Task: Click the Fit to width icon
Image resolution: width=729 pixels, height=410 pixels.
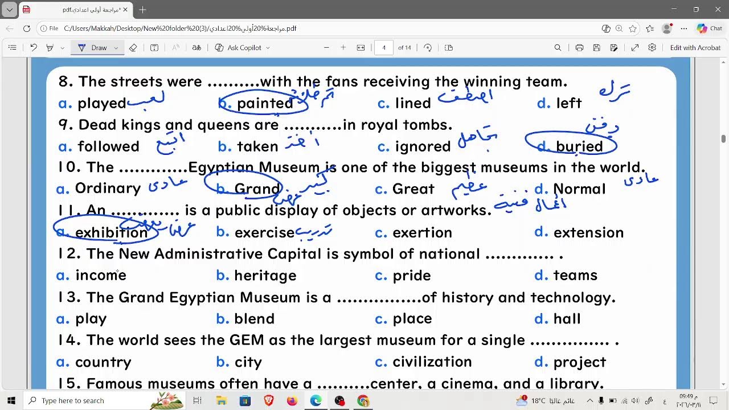Action: [361, 48]
